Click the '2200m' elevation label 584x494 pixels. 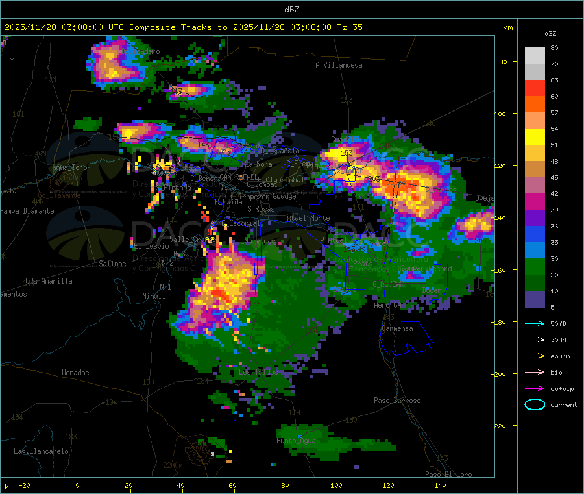[173, 465]
